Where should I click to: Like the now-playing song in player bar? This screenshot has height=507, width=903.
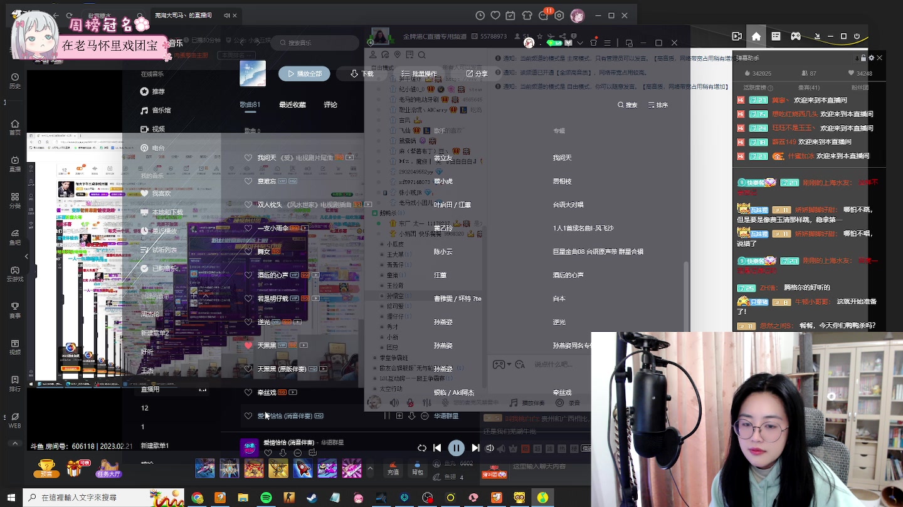[268, 453]
